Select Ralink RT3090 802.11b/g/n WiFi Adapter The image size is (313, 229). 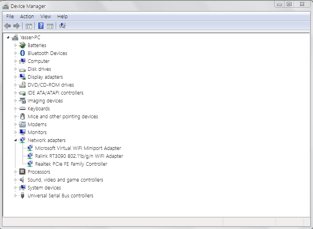(79, 156)
